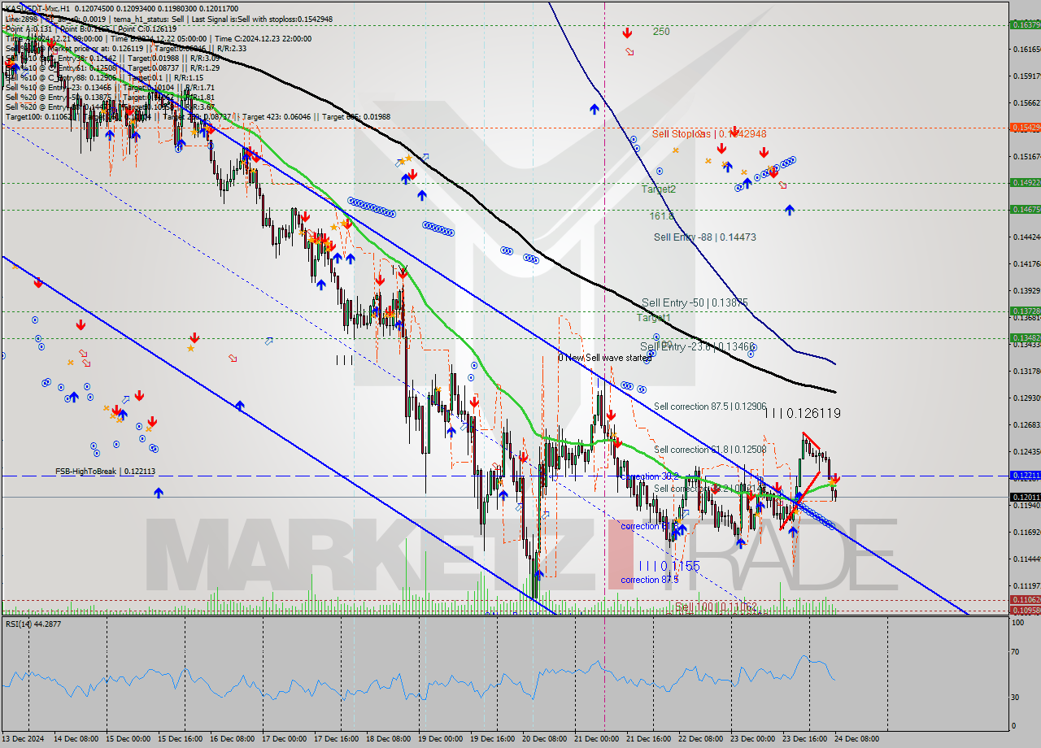Click the 'Sell 100 | 0.11062' label
1041x748 pixels.
coord(717,607)
